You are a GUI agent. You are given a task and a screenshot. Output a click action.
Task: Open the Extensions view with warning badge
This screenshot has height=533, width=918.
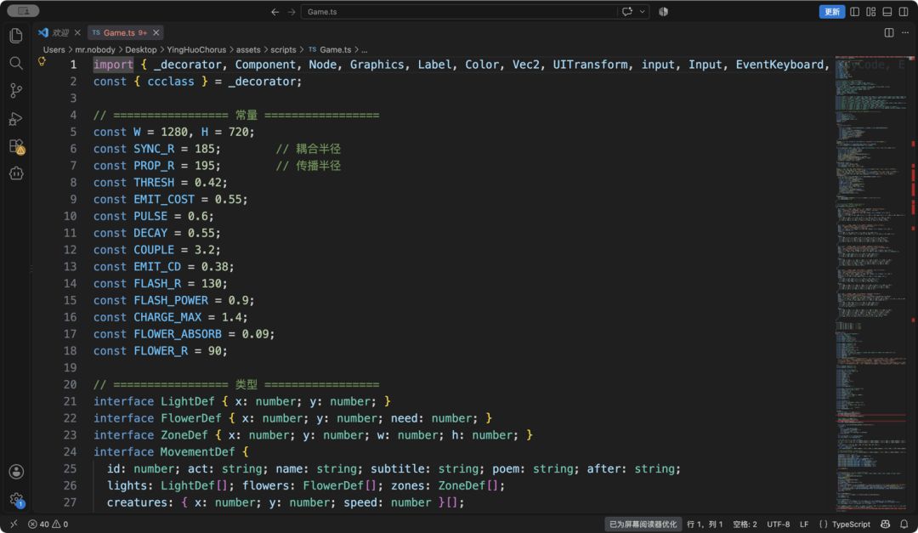[x=16, y=146]
